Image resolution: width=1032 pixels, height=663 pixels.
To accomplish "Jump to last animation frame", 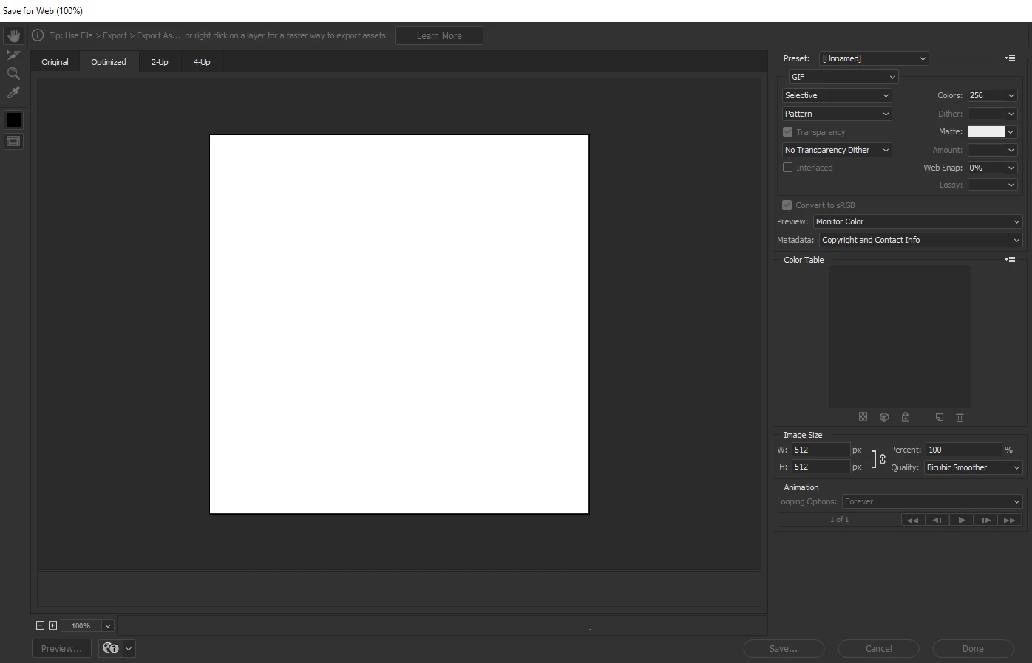I will 1010,520.
